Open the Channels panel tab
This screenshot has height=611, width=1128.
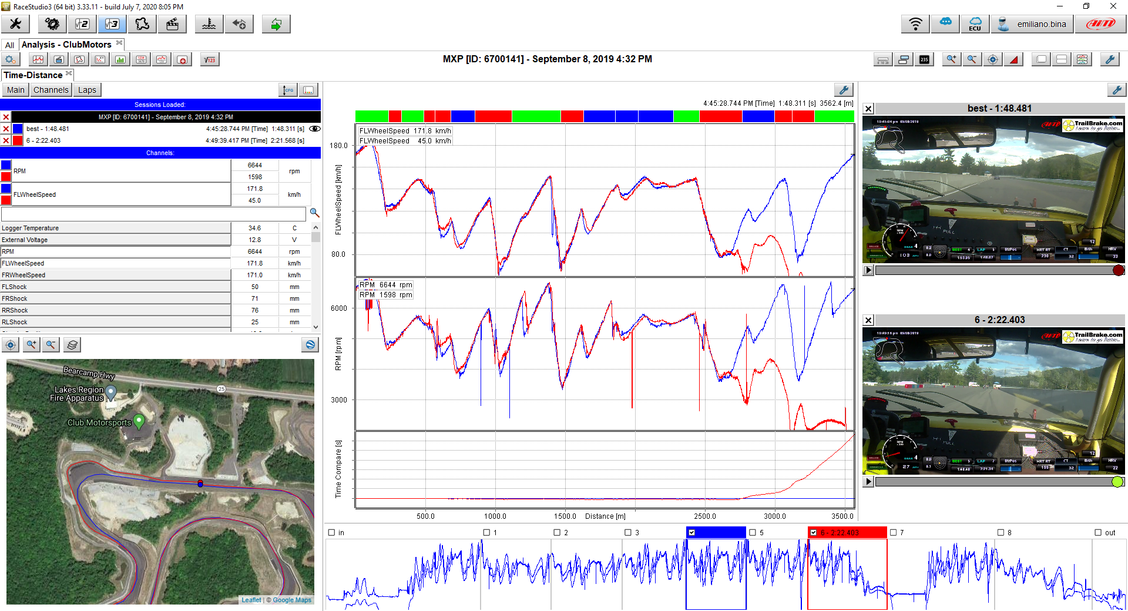pyautogui.click(x=51, y=90)
